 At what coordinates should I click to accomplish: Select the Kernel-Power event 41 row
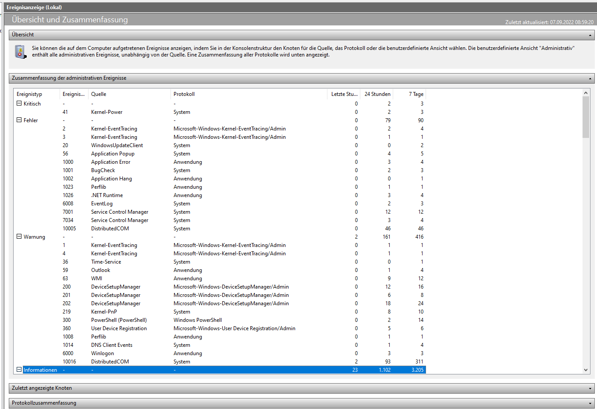point(220,112)
